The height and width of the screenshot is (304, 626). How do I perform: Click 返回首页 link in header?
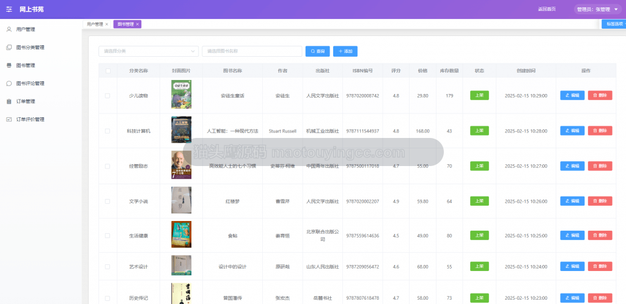coord(547,9)
